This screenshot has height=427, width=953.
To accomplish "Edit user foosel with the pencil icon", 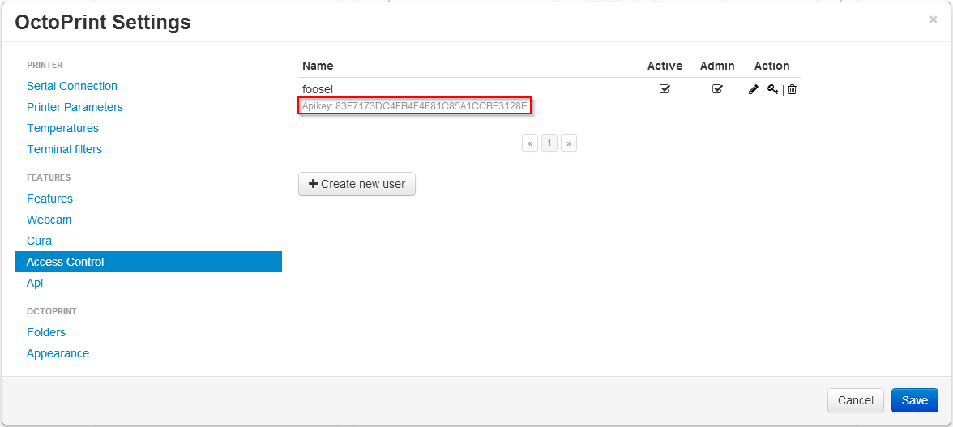I will (754, 89).
